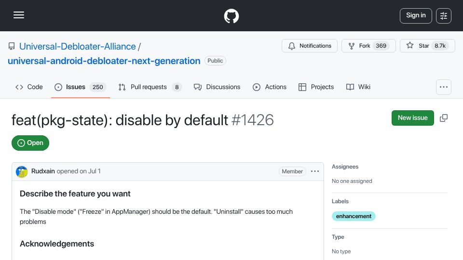Click the fork icon
463x260 pixels.
point(352,46)
